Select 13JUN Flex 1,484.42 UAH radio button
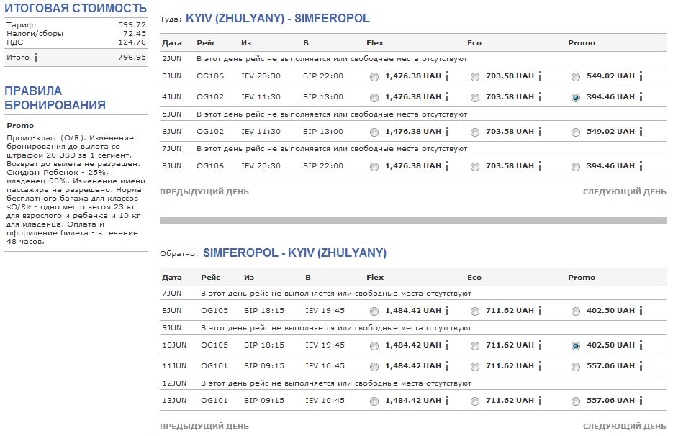The height and width of the screenshot is (436, 673). pos(374,401)
